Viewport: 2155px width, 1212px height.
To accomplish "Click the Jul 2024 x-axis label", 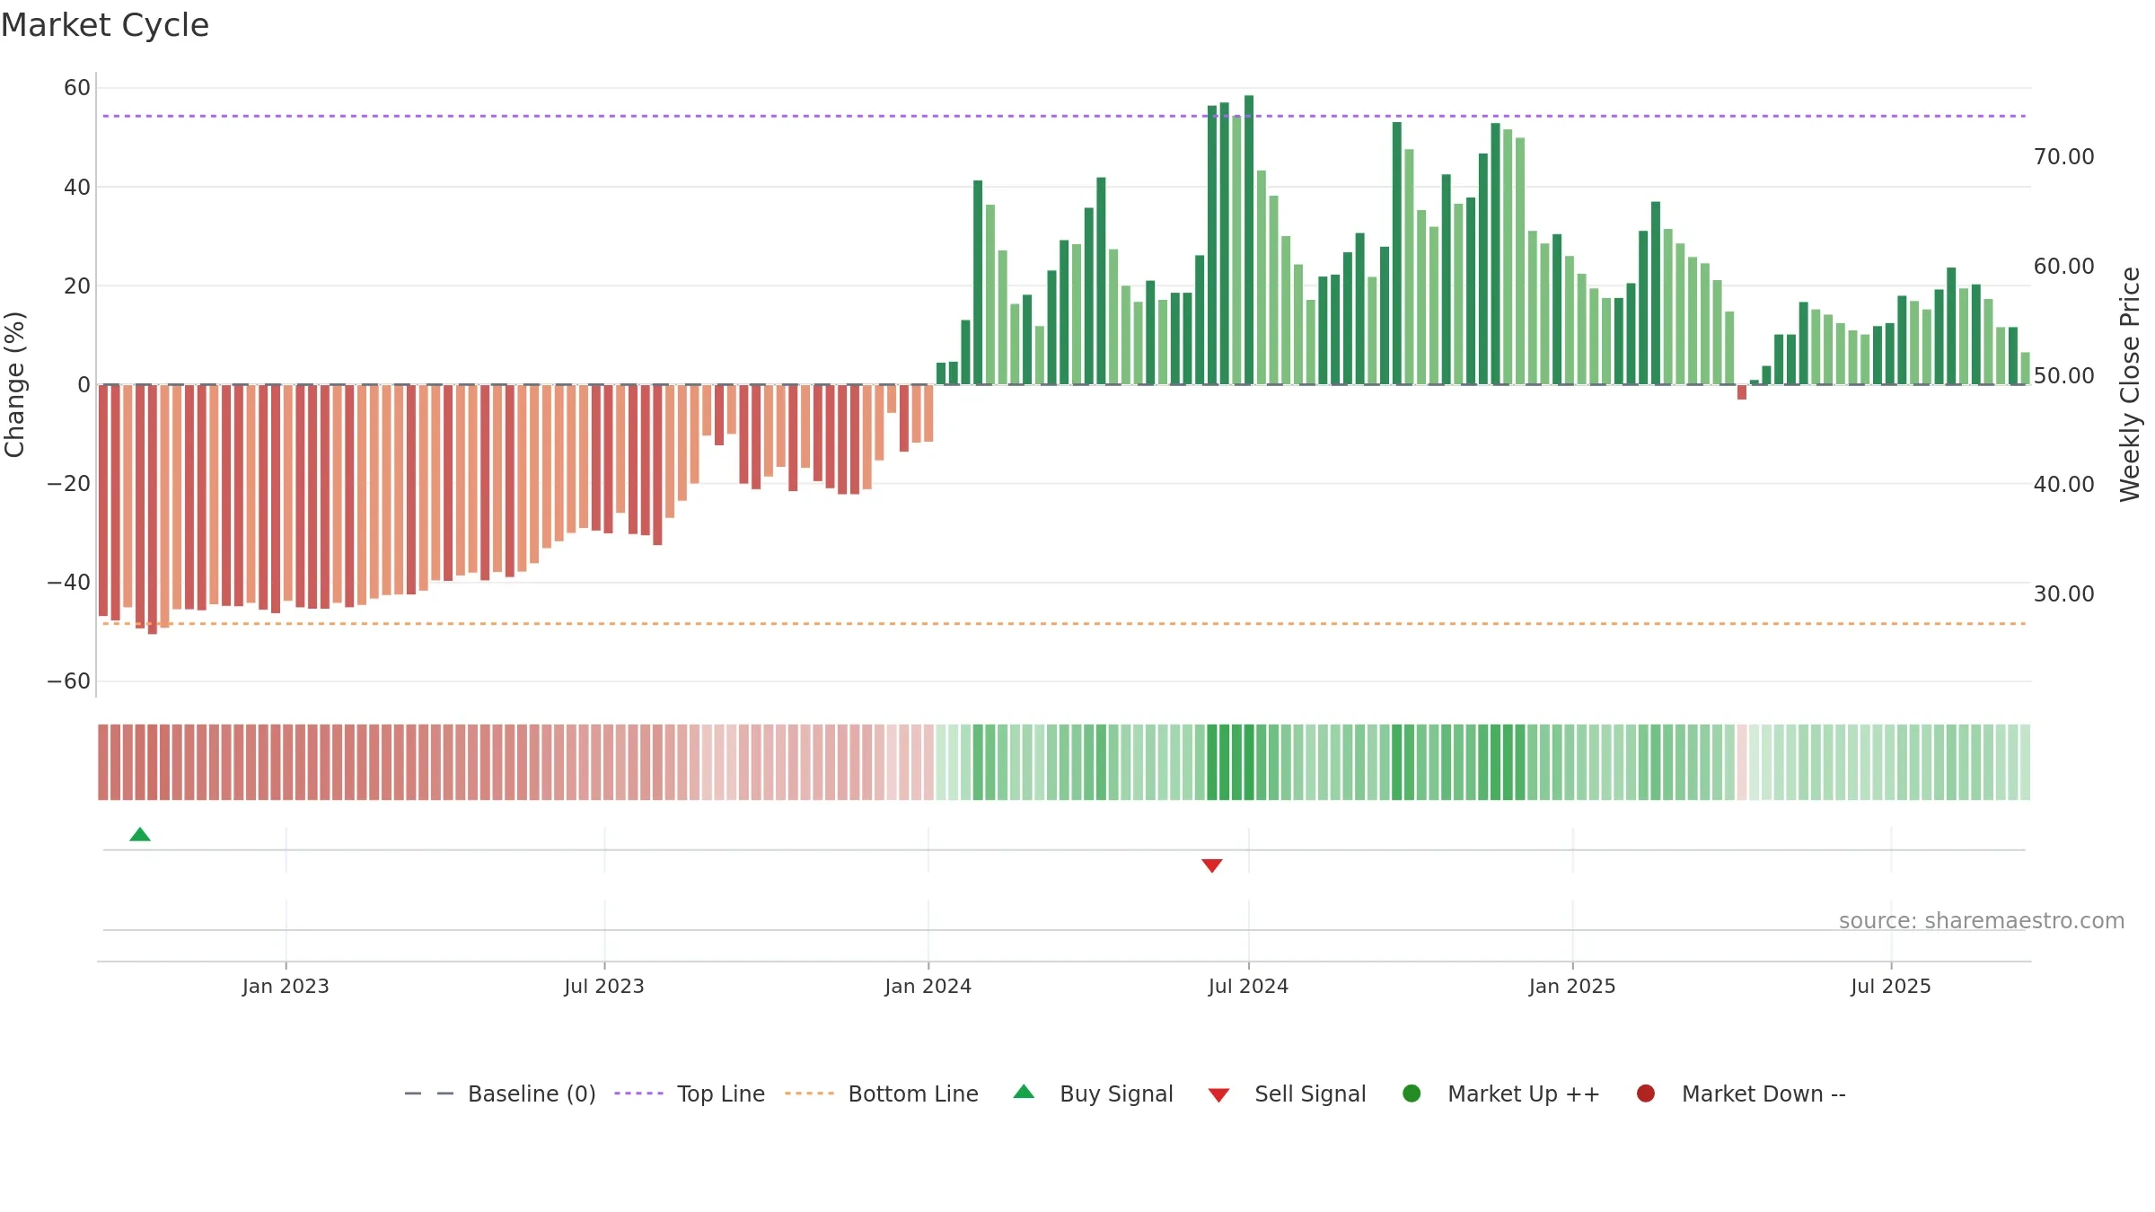I will point(1248,986).
